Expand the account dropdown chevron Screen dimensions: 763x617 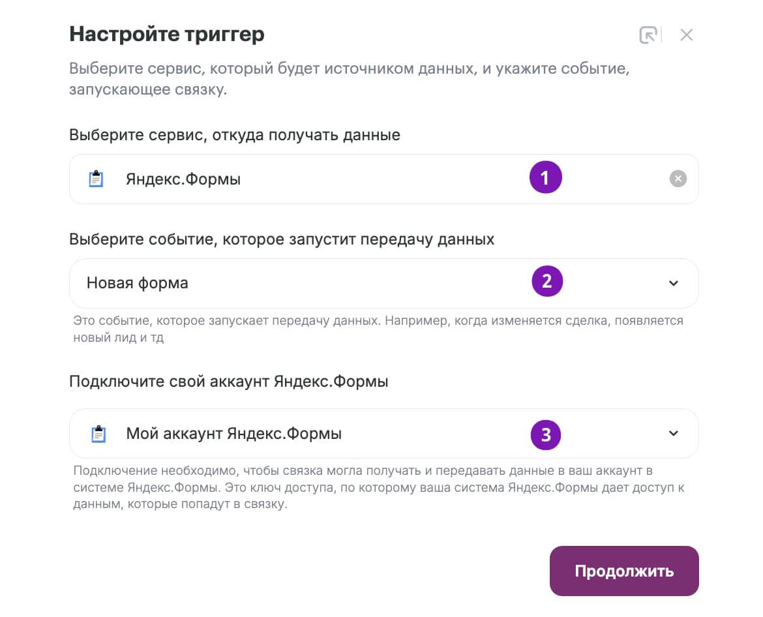pos(674,433)
